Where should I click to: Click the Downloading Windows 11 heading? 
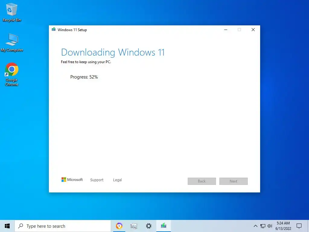[x=113, y=52]
